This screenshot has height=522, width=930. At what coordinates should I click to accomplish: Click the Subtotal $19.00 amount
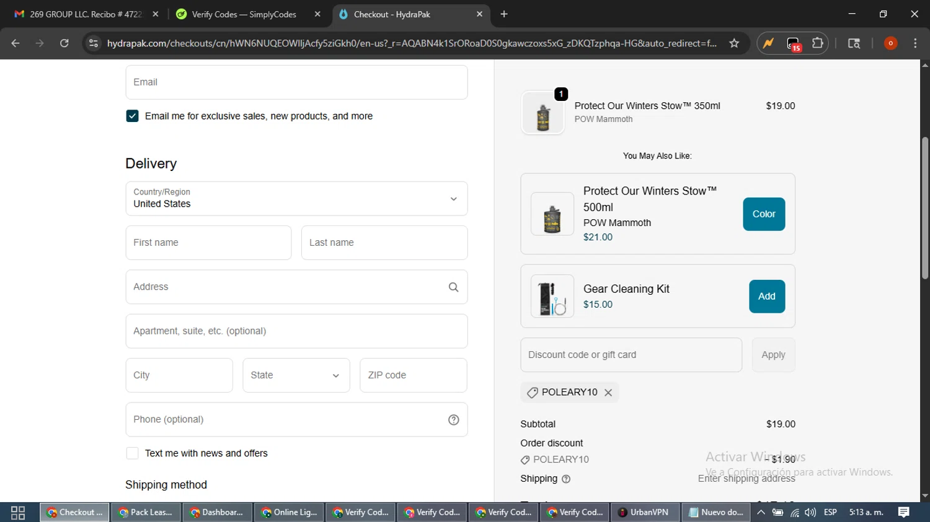pos(781,424)
